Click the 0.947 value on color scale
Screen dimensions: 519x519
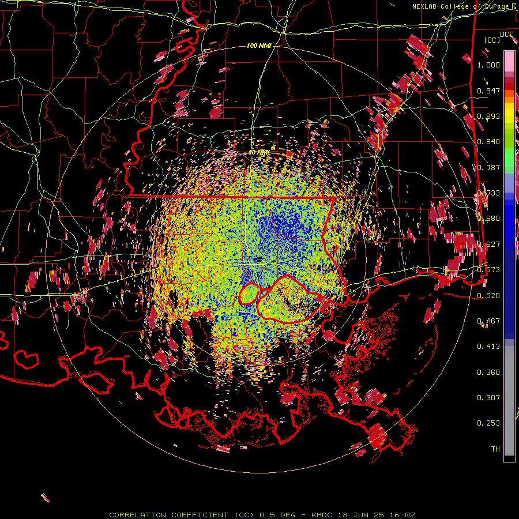pyautogui.click(x=488, y=91)
